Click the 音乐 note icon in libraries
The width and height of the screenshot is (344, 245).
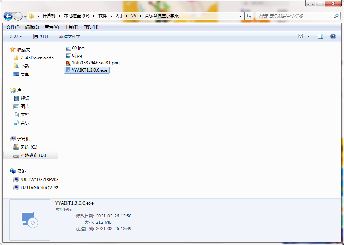[x=16, y=123]
